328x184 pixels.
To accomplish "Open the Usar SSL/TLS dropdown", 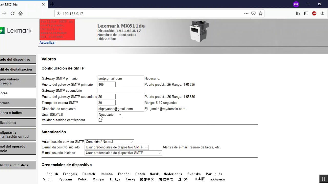I will tap(110, 115).
